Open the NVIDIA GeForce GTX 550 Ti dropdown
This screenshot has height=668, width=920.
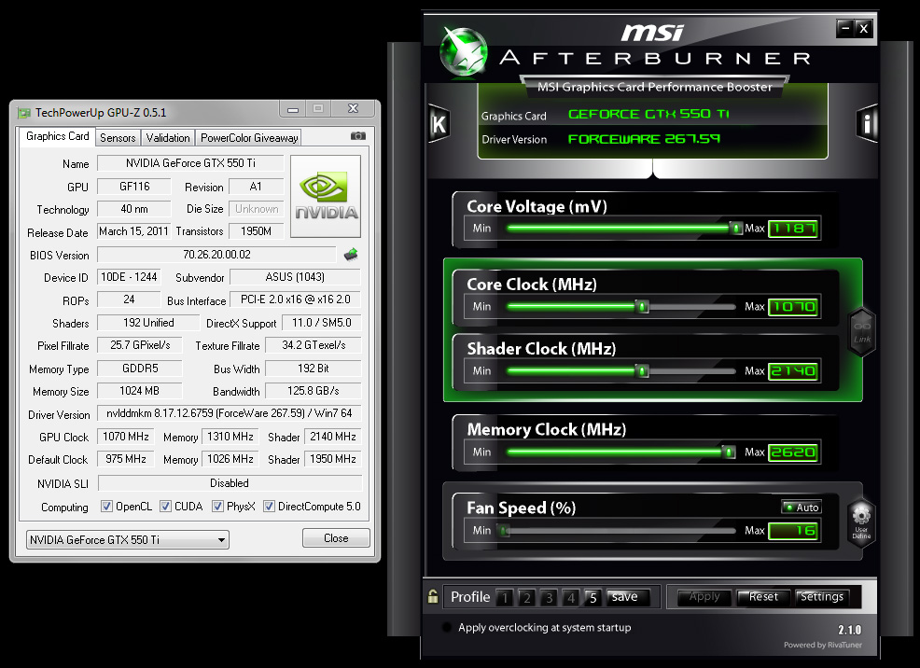(x=127, y=539)
